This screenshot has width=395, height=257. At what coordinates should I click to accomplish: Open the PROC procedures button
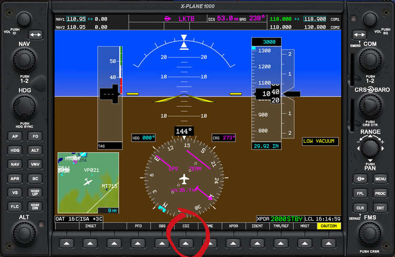380,193
